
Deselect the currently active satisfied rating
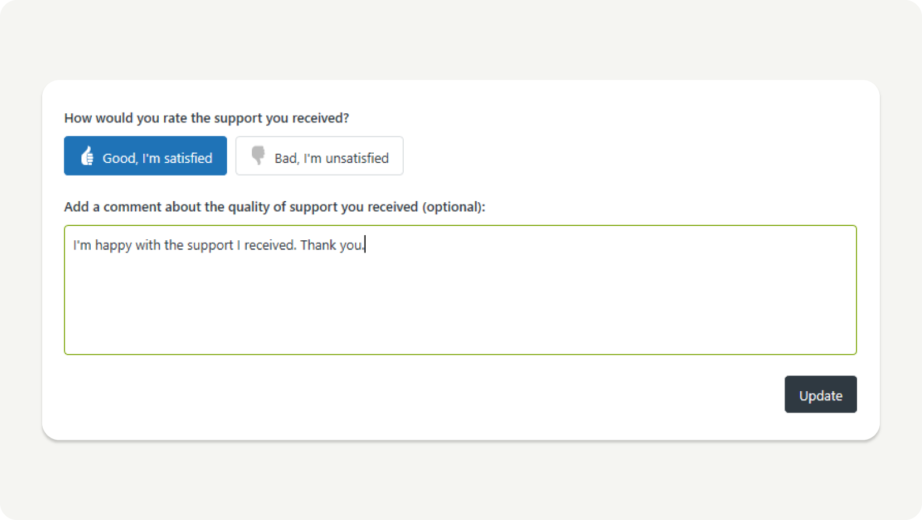click(145, 155)
